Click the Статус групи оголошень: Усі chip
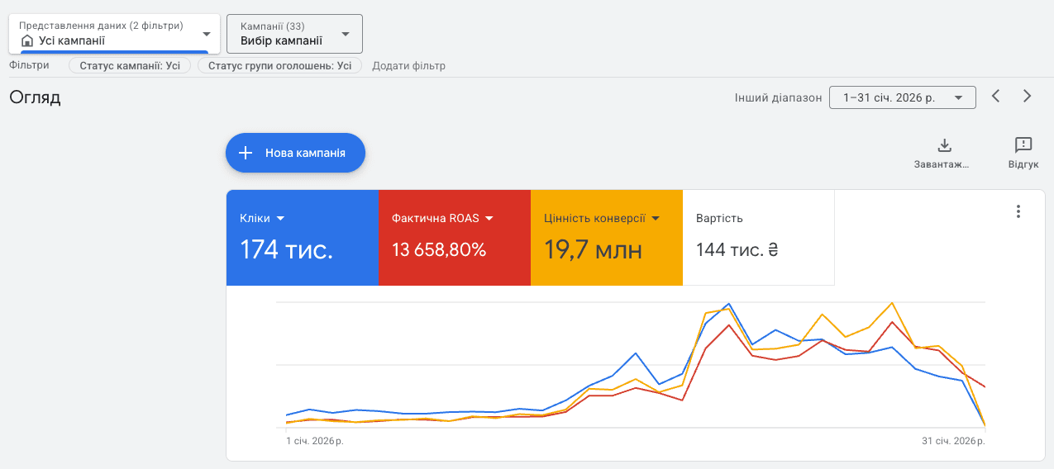The width and height of the screenshot is (1054, 469). [279, 65]
